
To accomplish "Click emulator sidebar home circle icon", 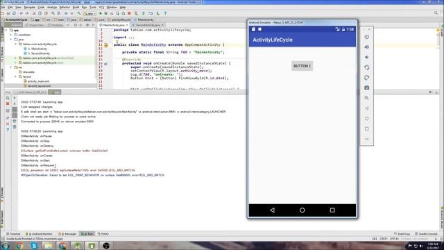I will coord(367,119).
